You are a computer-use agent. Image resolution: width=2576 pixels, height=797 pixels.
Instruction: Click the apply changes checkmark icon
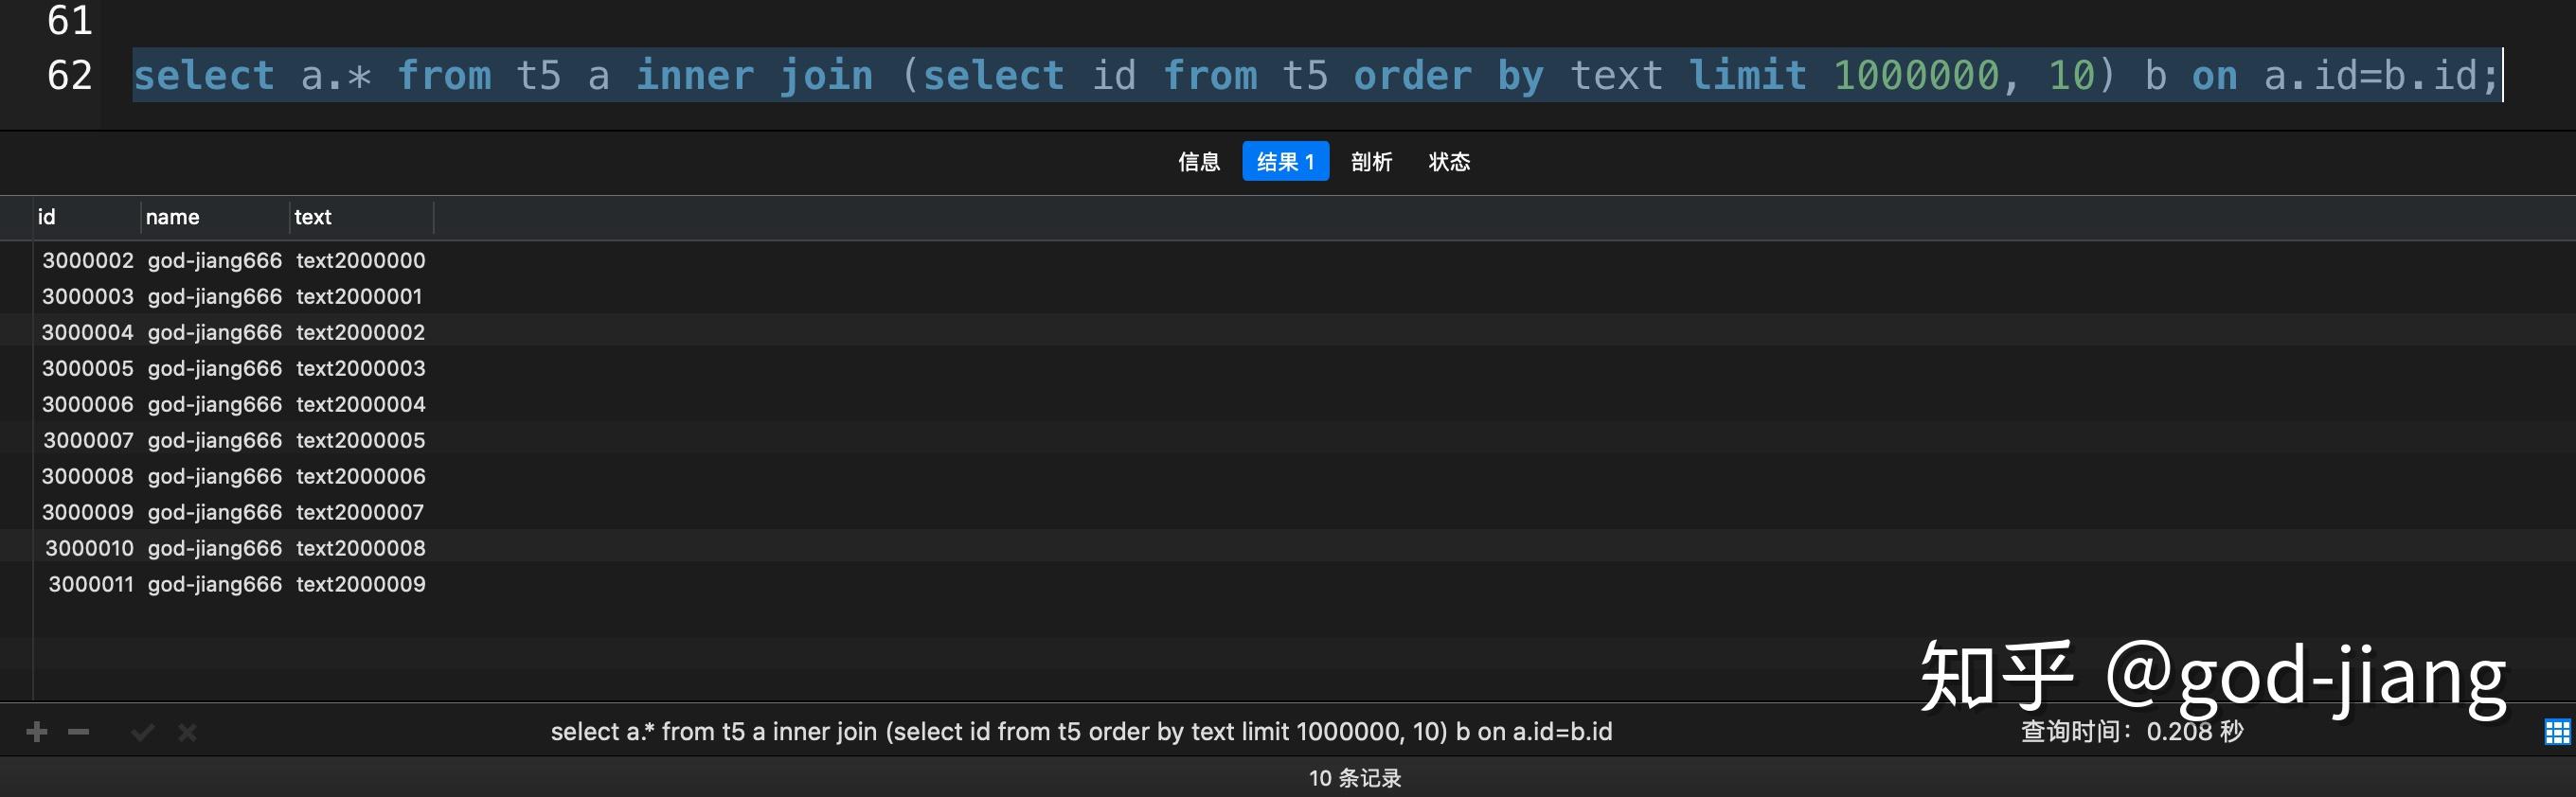[x=142, y=733]
